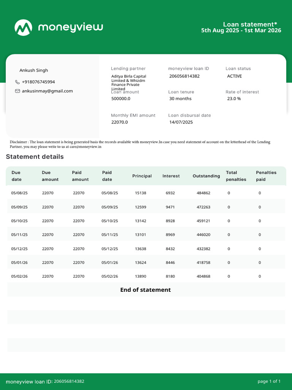Select due date 05/08/25 in first row
Image resolution: width=292 pixels, height=390 pixels.
pyautogui.click(x=19, y=193)
